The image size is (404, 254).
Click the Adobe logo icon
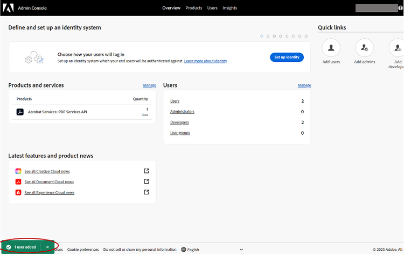pos(8,8)
